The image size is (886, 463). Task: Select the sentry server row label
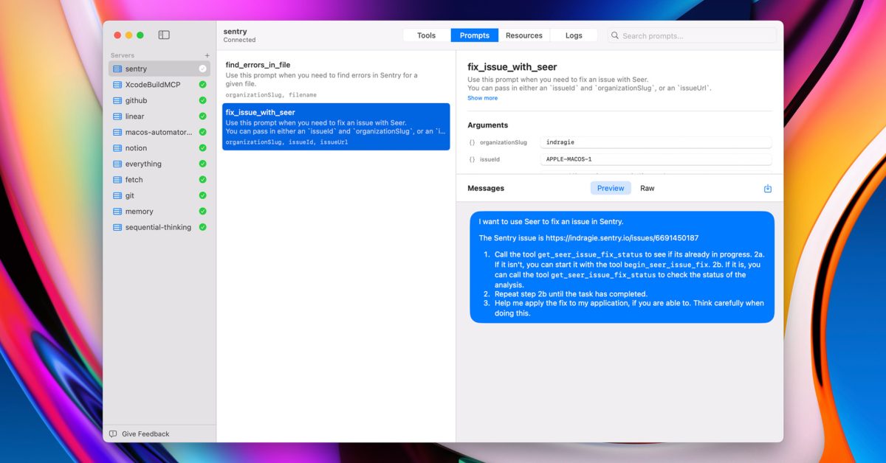click(136, 69)
